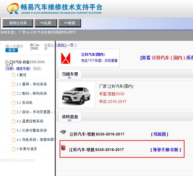Screen dimensions: 193x176
Task: Open the 线路图 wiring diagram link
Action: (x=160, y=134)
